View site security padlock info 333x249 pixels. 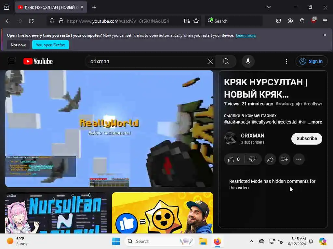click(x=61, y=21)
